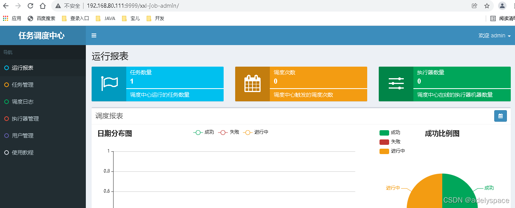Screen dimensions: 515x208
Task: Open the browser profile avatar
Action: click(x=502, y=6)
